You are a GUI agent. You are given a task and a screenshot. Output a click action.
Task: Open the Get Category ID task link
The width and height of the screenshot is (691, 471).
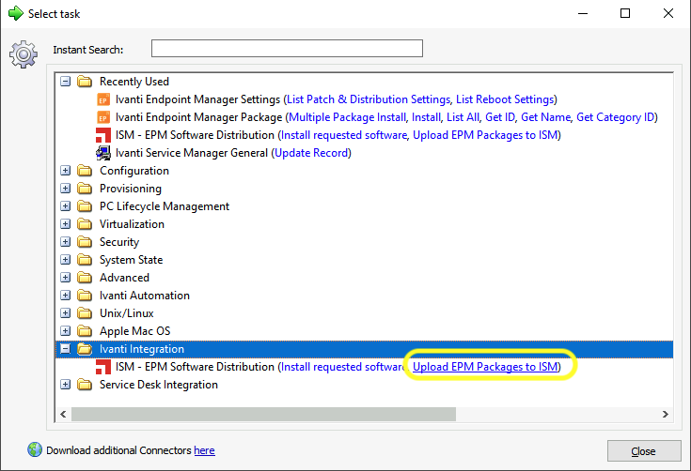click(615, 117)
